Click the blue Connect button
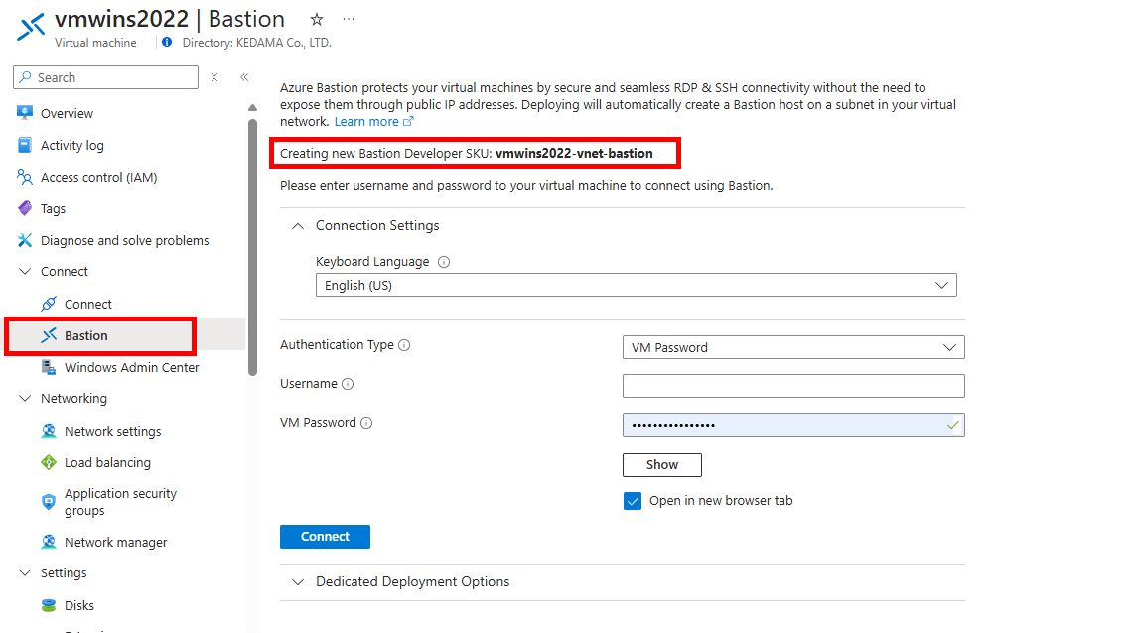The width and height of the screenshot is (1134, 633). point(325,536)
